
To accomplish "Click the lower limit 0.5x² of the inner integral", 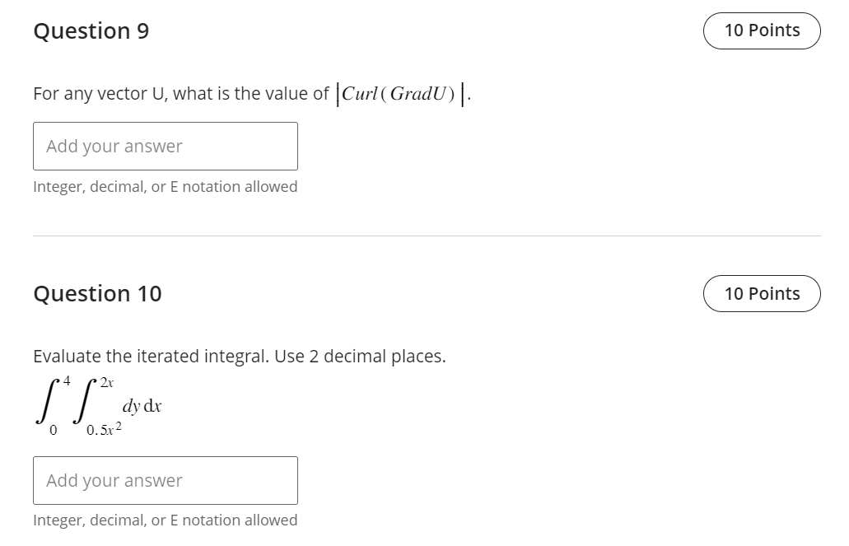I will click(x=104, y=429).
